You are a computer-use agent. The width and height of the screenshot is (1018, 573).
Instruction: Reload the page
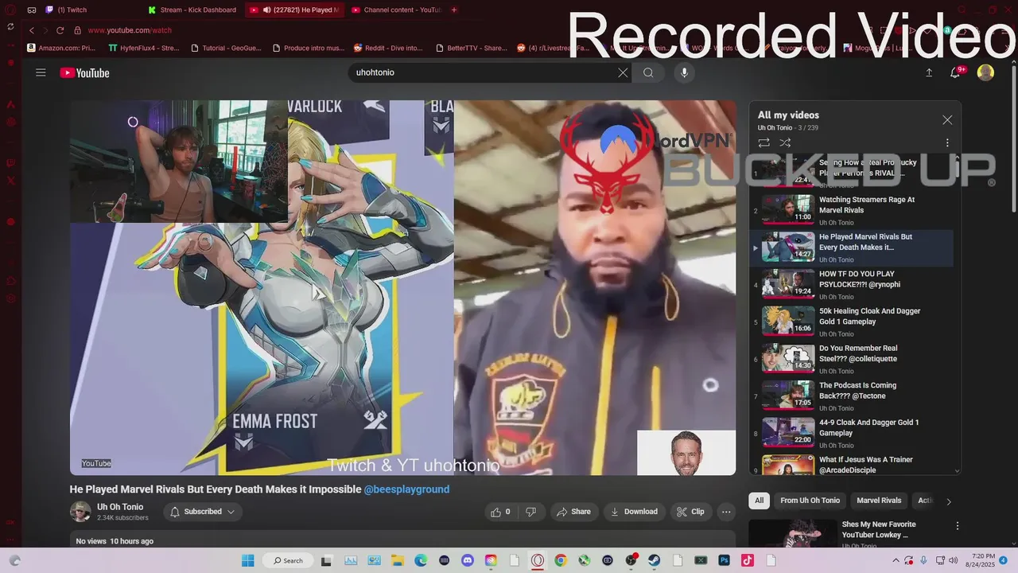tap(60, 30)
